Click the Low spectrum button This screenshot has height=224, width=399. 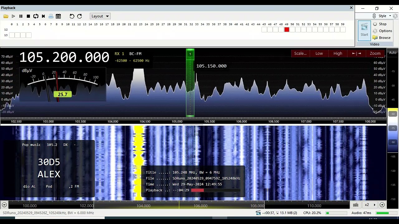click(319, 54)
